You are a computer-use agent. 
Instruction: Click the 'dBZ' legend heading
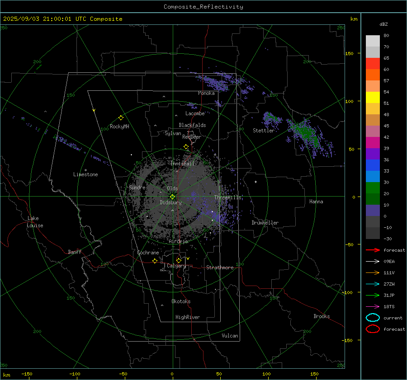[x=383, y=24]
